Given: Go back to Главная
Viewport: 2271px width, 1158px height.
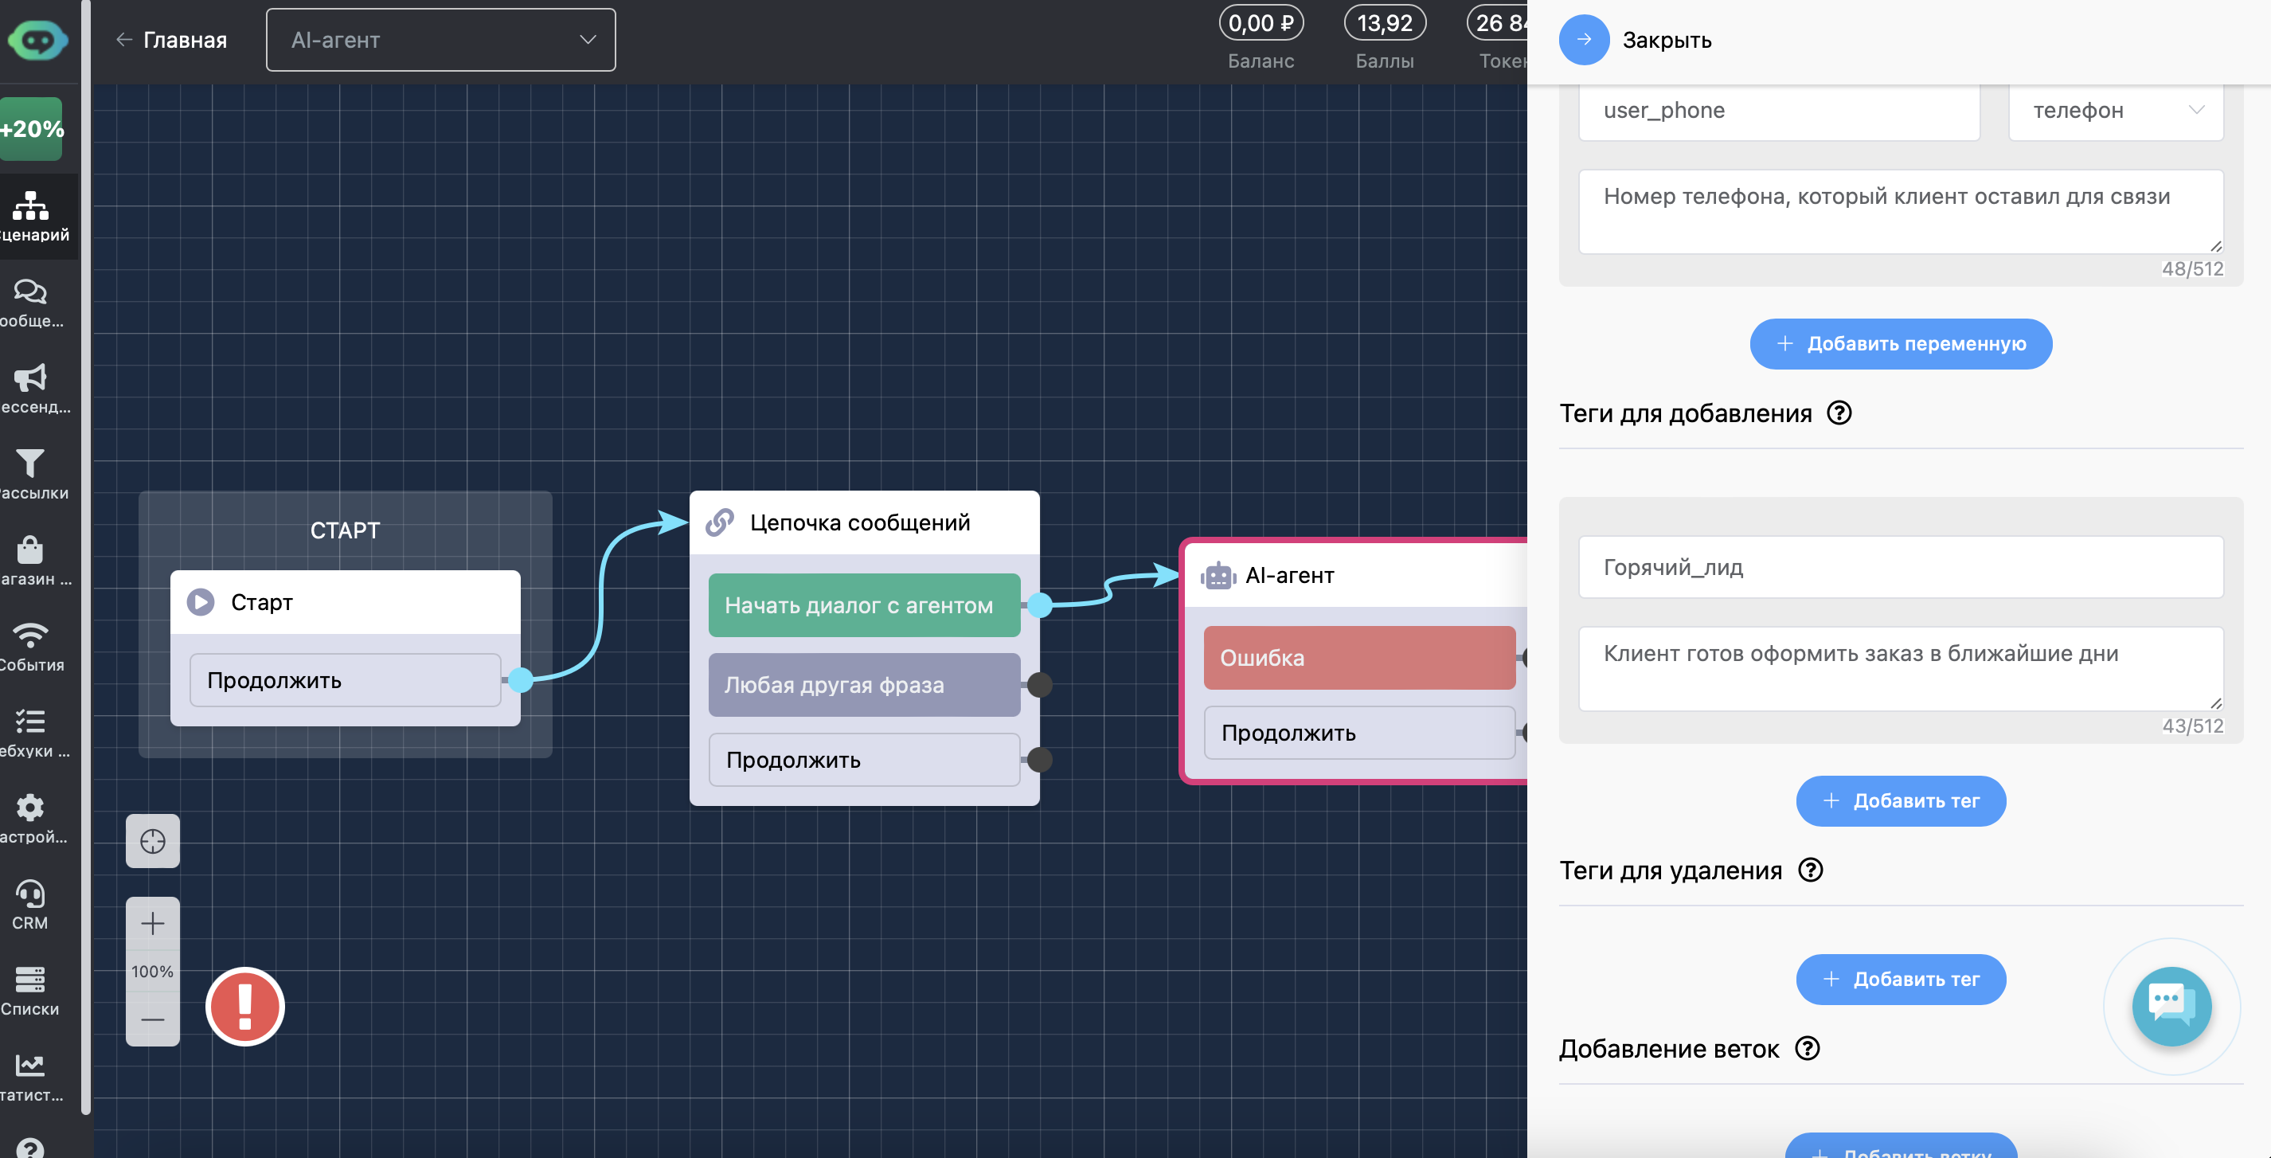Looking at the screenshot, I should 171,40.
